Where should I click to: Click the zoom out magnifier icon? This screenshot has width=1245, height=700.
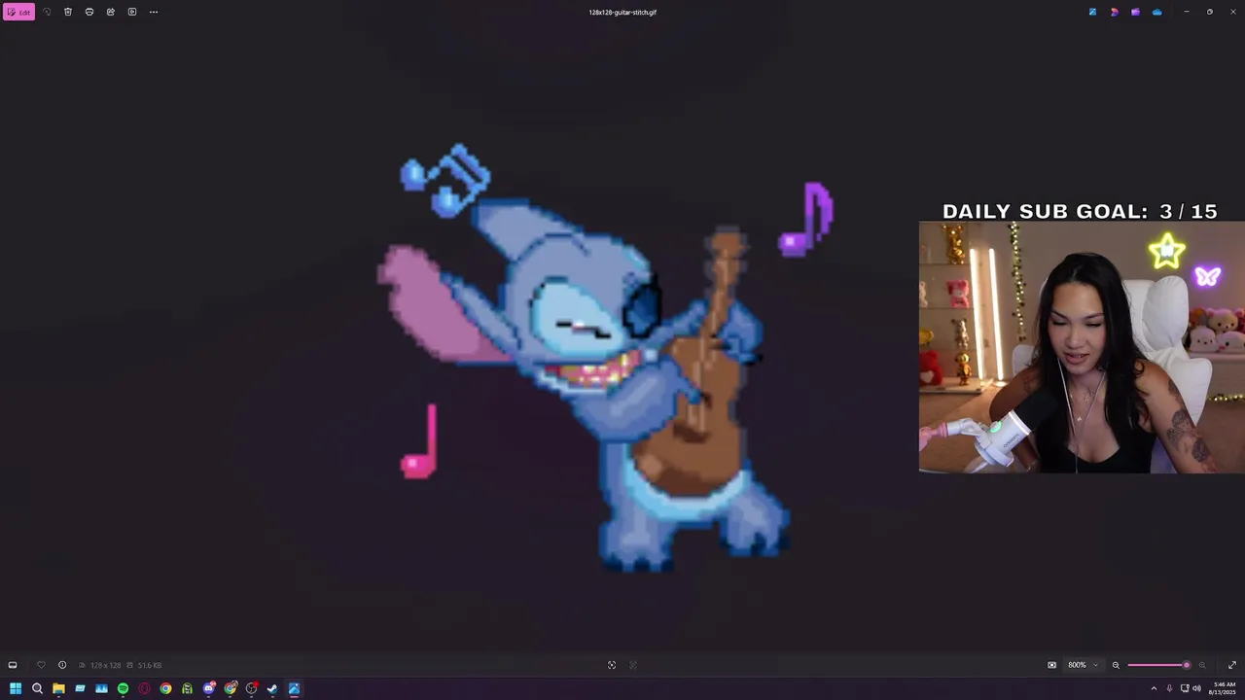pos(1116,665)
